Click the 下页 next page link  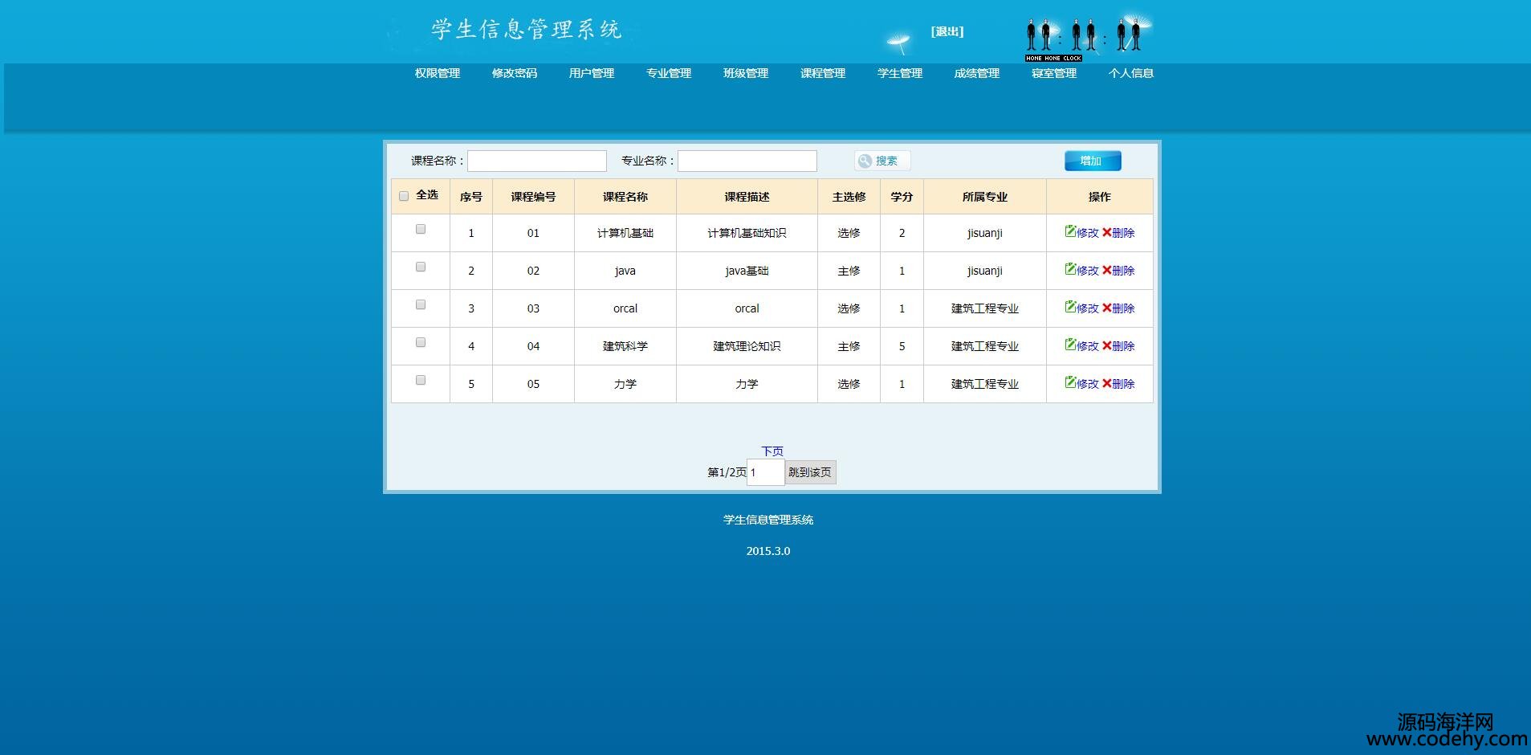(772, 451)
